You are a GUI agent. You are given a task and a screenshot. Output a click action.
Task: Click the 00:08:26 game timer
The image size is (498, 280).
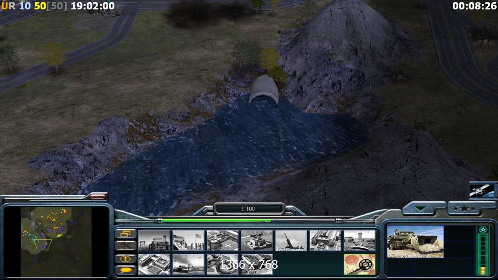pyautogui.click(x=474, y=6)
